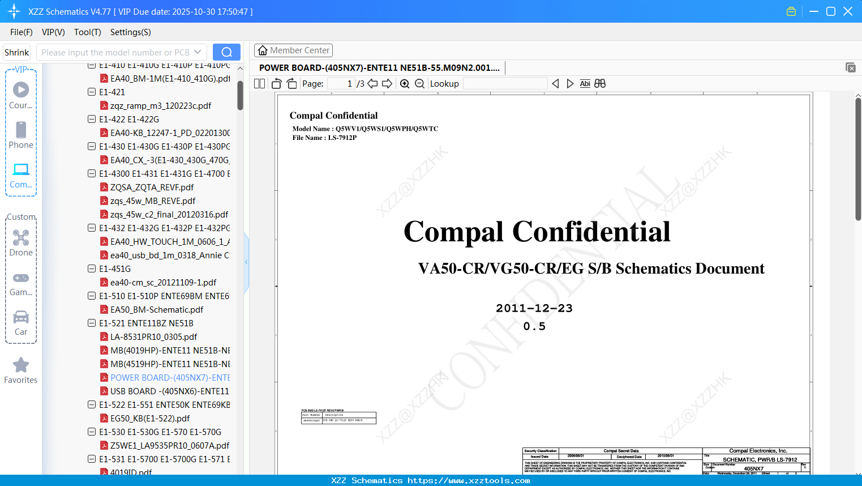Find previous lookup match triangle
862x486 pixels.
(555, 84)
